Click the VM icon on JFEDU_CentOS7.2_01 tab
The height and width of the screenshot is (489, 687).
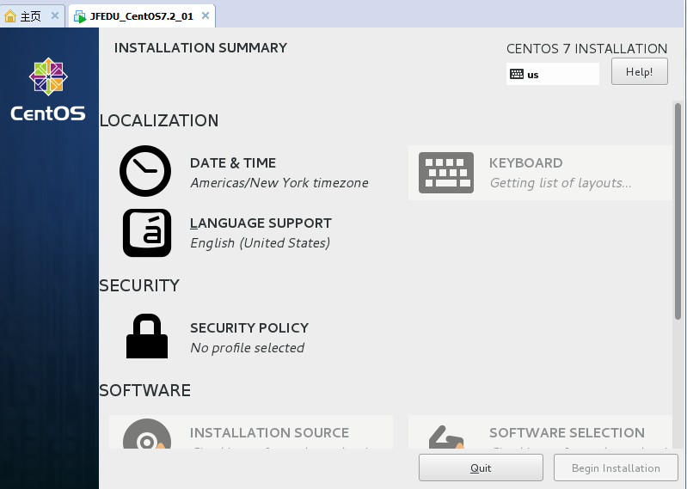(80, 16)
